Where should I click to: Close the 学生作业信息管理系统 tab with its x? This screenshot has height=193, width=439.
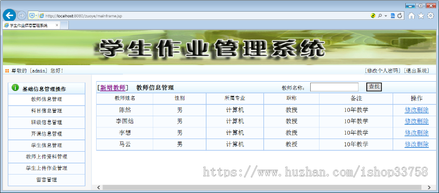pos(57,25)
